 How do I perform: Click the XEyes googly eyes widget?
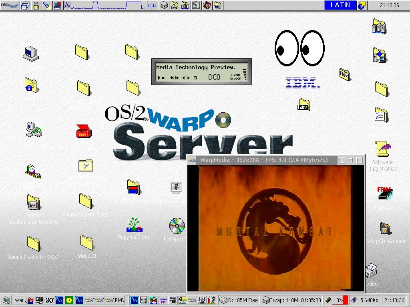coord(299,48)
